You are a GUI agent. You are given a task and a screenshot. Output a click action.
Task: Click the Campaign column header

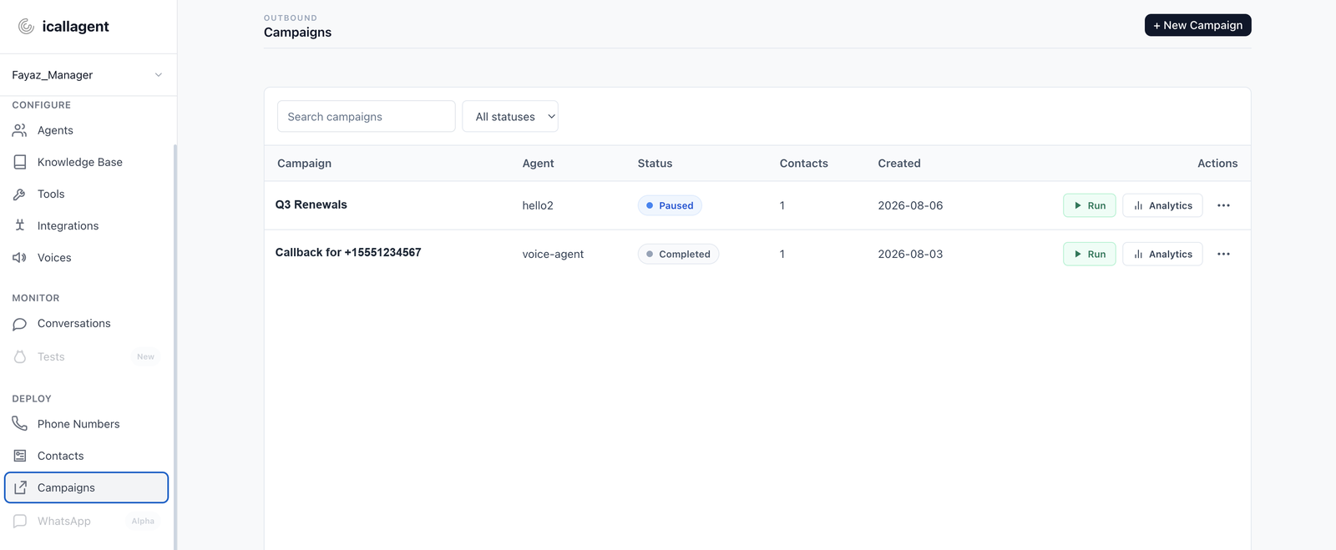[x=304, y=164]
